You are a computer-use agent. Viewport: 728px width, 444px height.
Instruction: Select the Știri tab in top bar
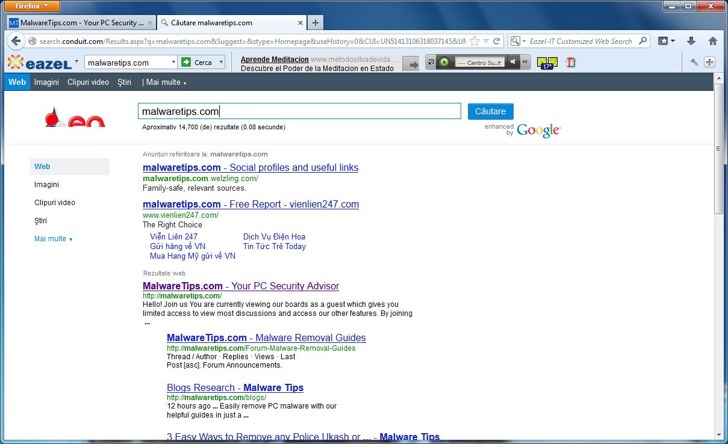(x=125, y=82)
